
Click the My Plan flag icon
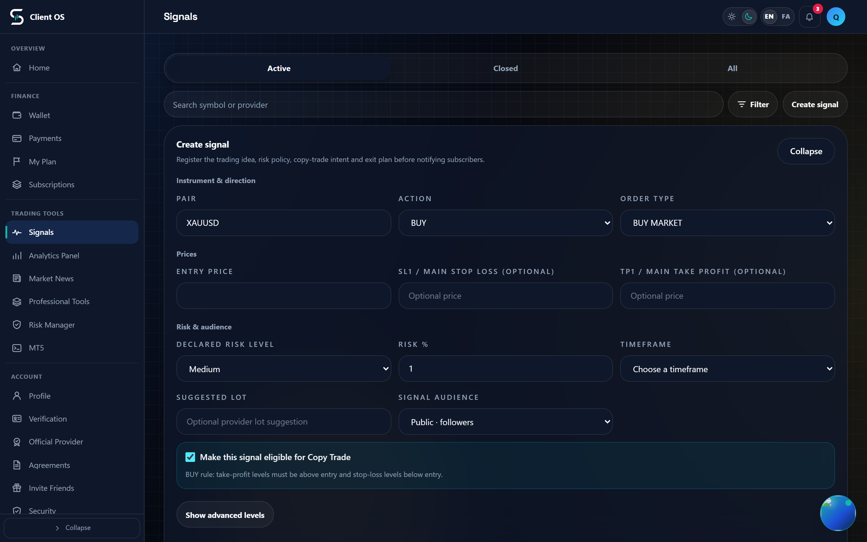pos(17,162)
